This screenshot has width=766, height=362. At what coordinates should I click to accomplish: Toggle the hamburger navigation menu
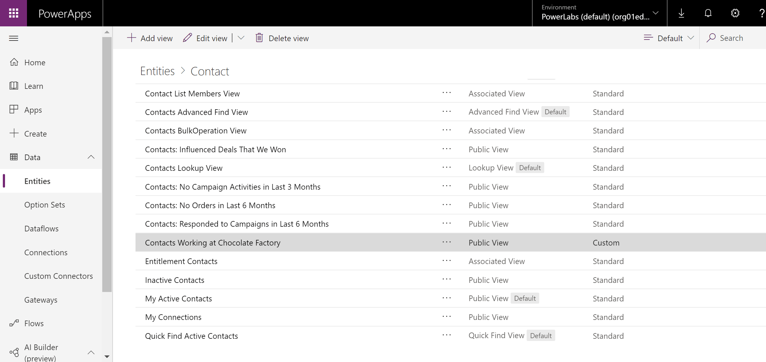(x=13, y=38)
